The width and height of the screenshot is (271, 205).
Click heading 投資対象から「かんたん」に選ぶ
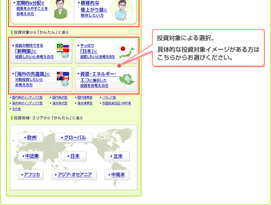pyautogui.click(x=41, y=32)
